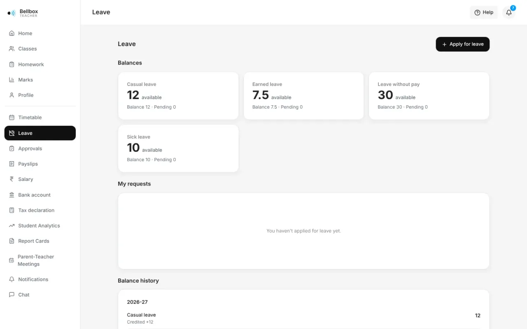Click the Home house icon
The image size is (527, 329).
tap(12, 33)
